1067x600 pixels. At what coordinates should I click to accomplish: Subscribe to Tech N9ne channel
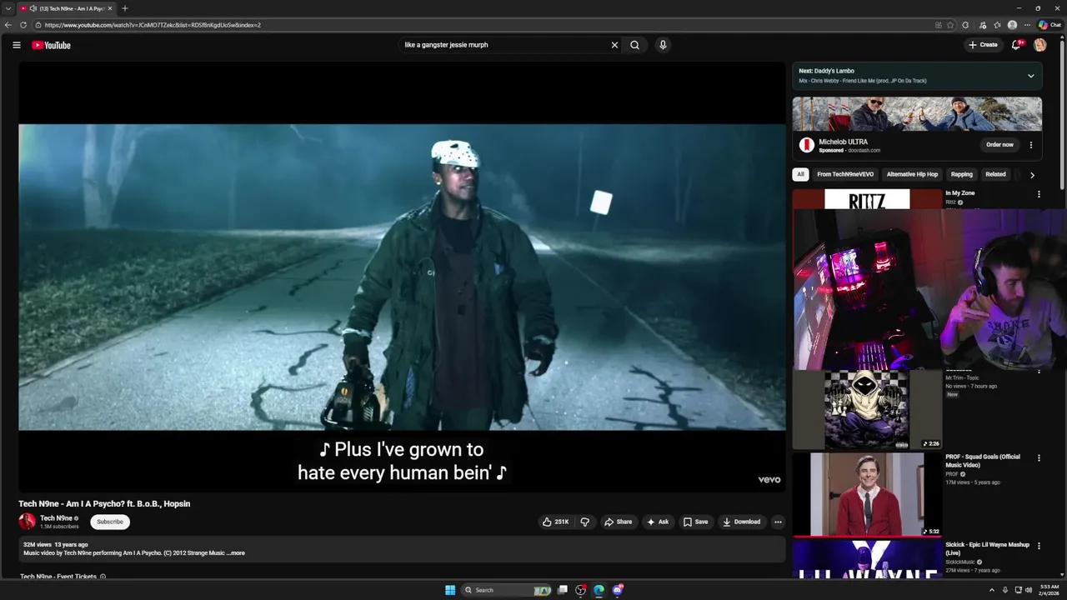coord(110,522)
